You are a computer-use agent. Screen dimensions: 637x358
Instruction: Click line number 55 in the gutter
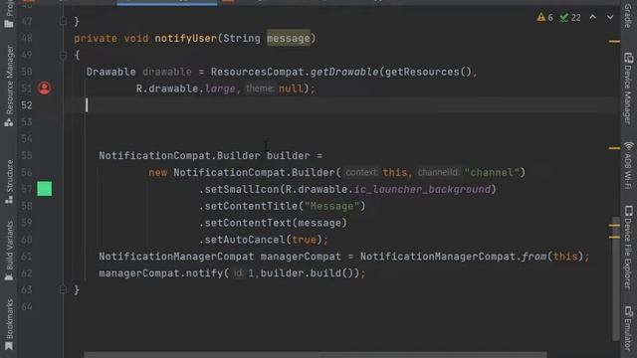click(27, 155)
